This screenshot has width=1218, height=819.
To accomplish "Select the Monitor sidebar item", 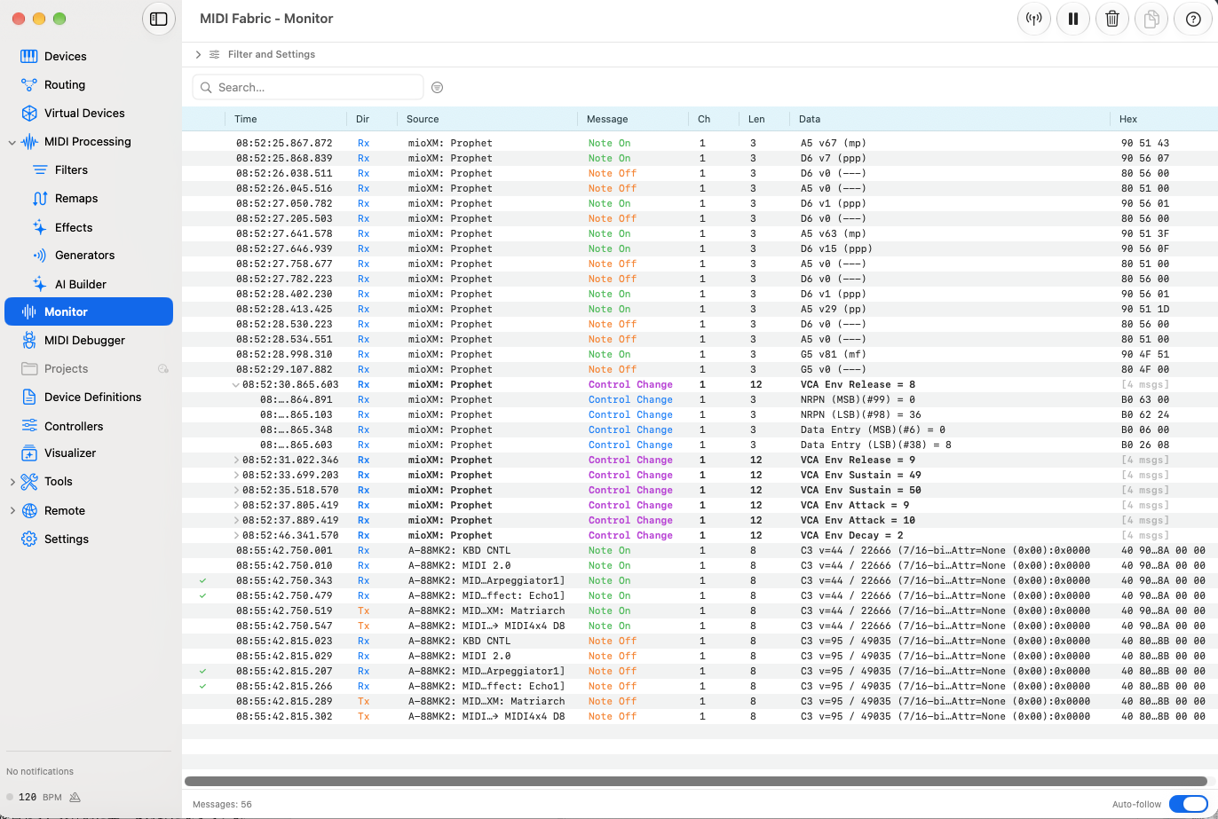I will pyautogui.click(x=89, y=311).
